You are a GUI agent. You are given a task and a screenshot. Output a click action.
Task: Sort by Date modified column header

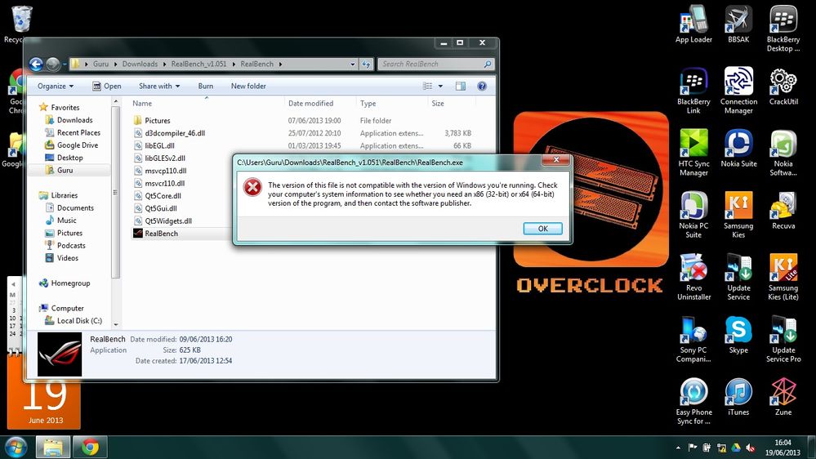[320, 103]
